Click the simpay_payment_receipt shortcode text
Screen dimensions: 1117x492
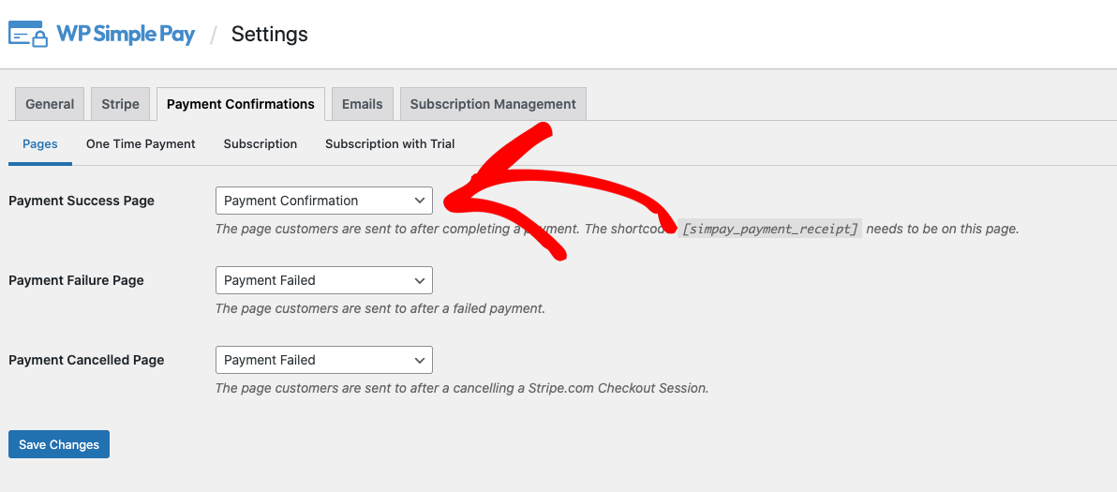tap(769, 229)
